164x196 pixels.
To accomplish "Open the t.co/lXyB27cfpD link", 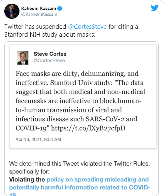I will (x=88, y=128).
